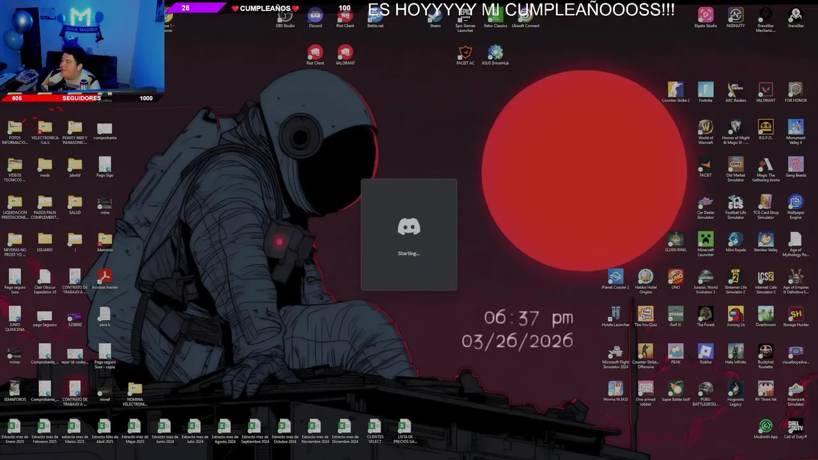Launch Monument Valley II
The width and height of the screenshot is (818, 460).
(796, 131)
